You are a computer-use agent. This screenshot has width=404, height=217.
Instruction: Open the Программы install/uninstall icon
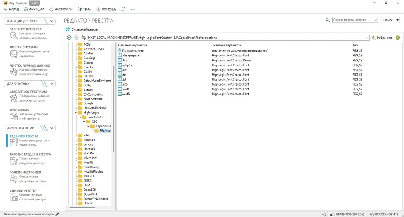[x=13, y=116]
